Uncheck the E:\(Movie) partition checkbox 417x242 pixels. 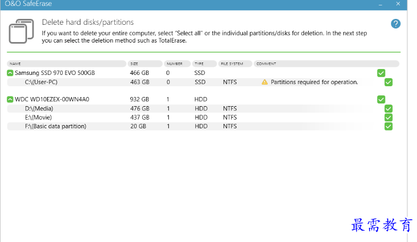point(388,117)
